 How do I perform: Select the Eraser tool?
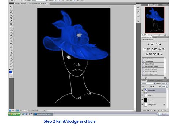pos(11,35)
